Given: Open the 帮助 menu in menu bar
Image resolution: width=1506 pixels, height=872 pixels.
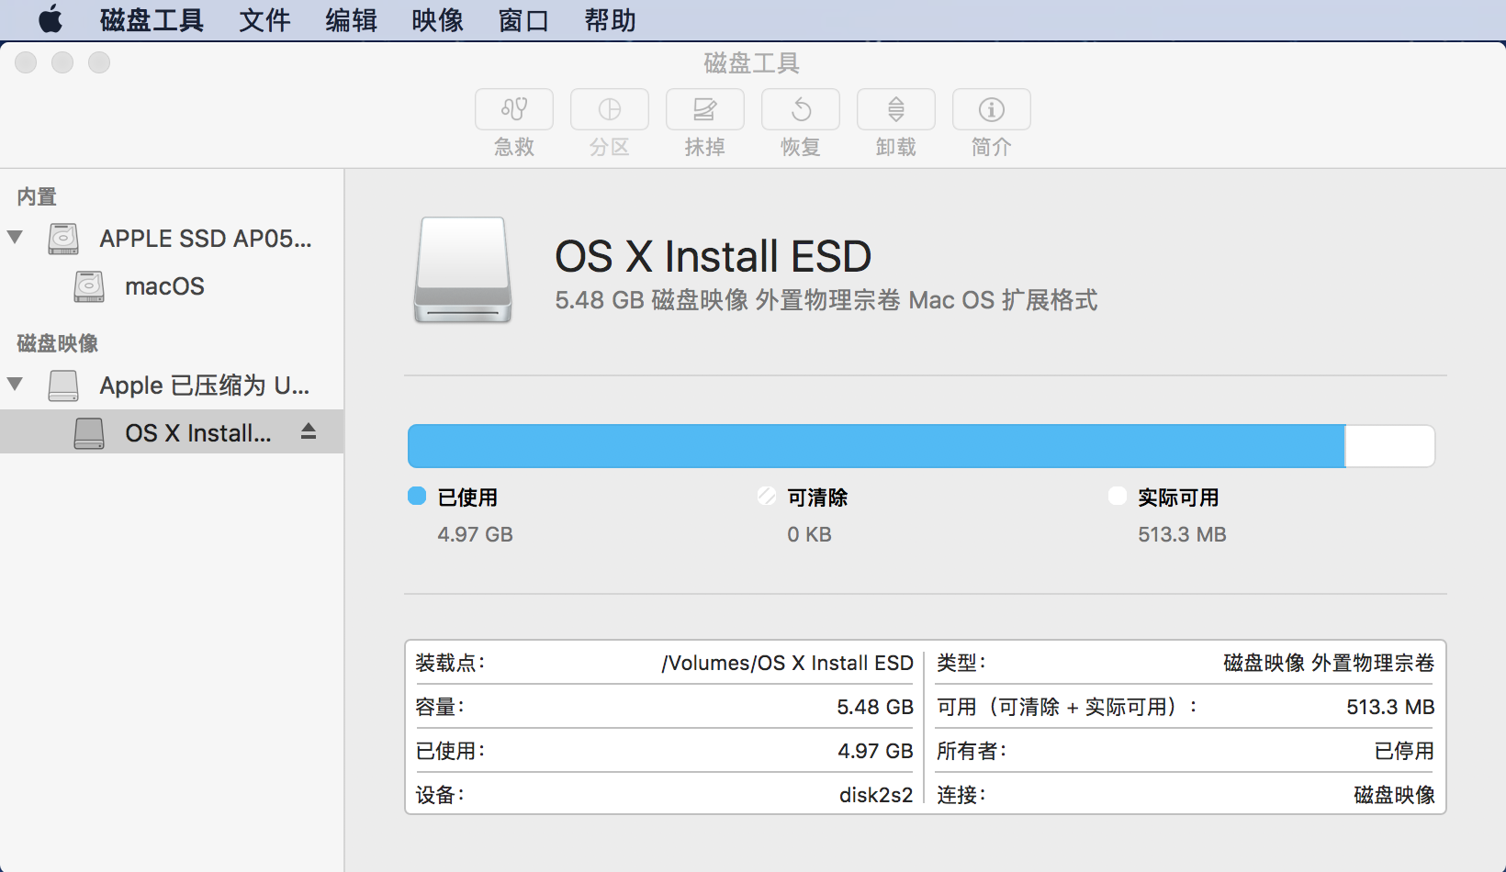Looking at the screenshot, I should click(610, 20).
